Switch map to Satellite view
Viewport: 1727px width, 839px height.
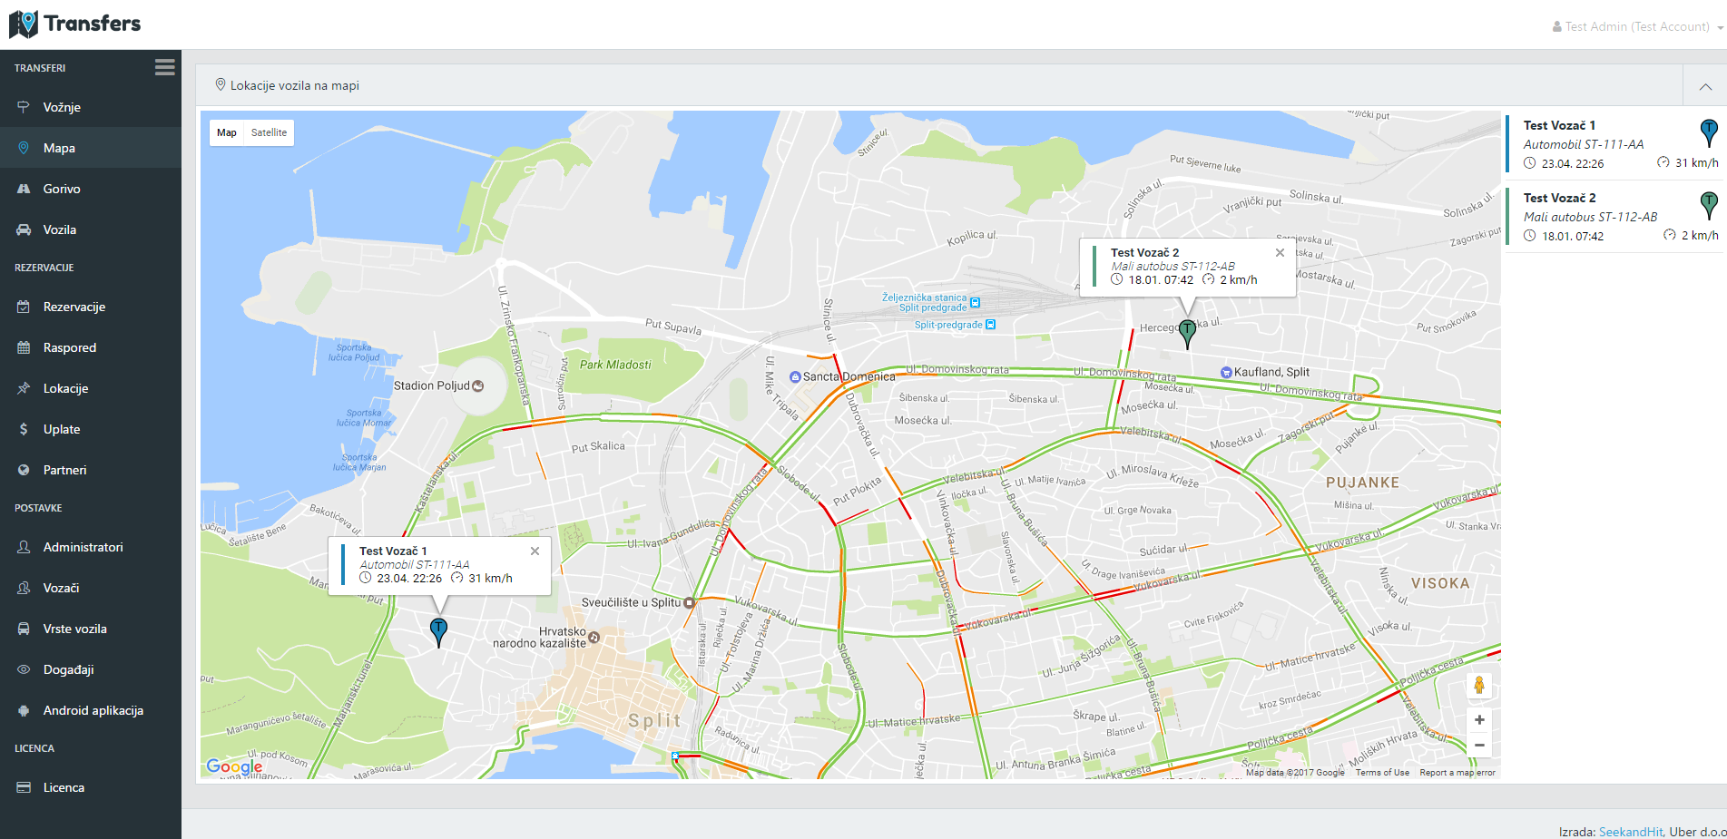click(269, 132)
